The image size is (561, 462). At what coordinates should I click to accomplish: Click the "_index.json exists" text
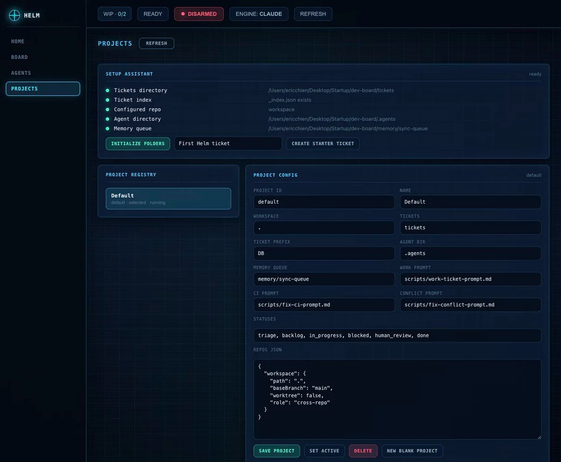click(290, 100)
